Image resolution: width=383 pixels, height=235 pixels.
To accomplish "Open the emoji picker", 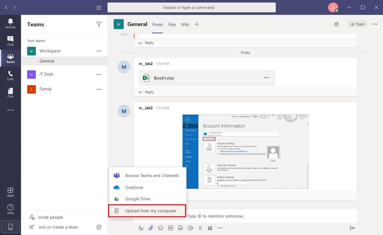I will (x=160, y=228).
